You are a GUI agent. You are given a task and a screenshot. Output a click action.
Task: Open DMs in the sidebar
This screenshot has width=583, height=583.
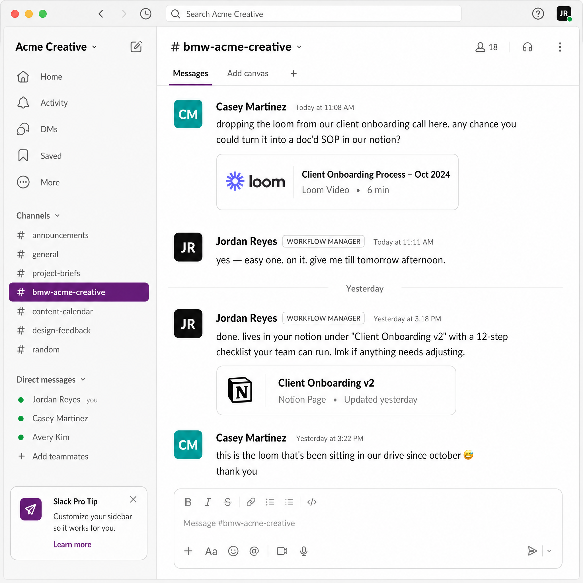click(37, 129)
